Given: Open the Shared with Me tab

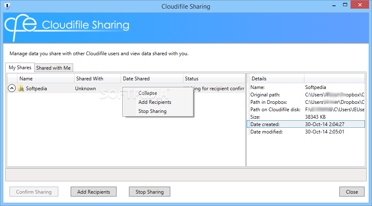Looking at the screenshot, I should [x=53, y=68].
